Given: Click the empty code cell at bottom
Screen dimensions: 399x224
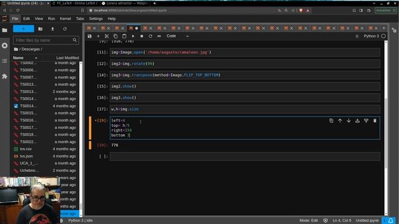Looking at the screenshot, I should (245, 156).
